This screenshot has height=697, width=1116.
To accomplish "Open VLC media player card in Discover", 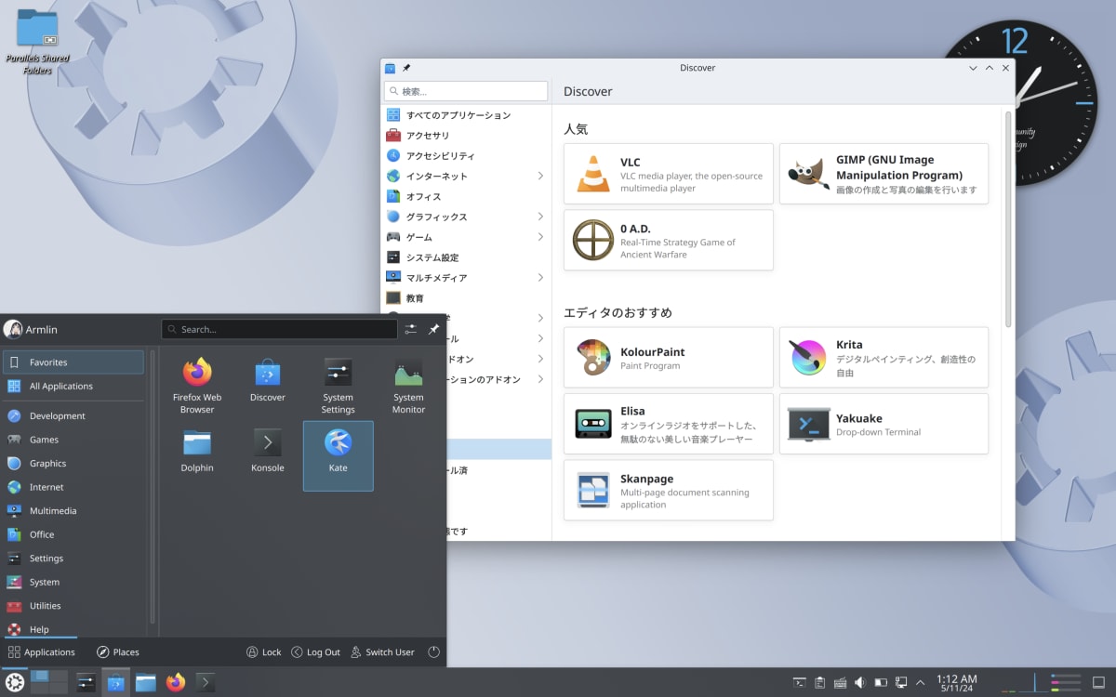I will (x=669, y=174).
